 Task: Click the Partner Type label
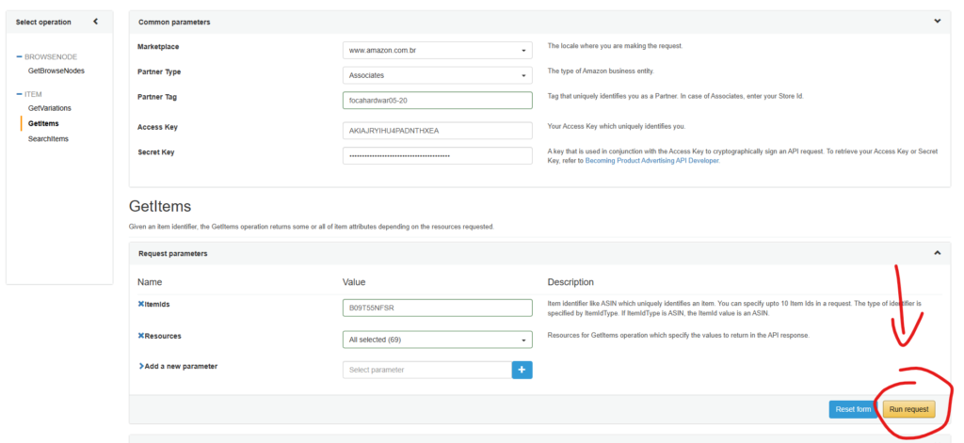(159, 71)
